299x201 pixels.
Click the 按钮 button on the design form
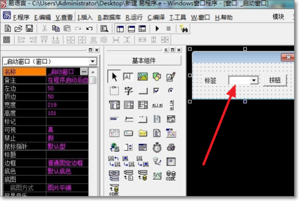click(275, 80)
